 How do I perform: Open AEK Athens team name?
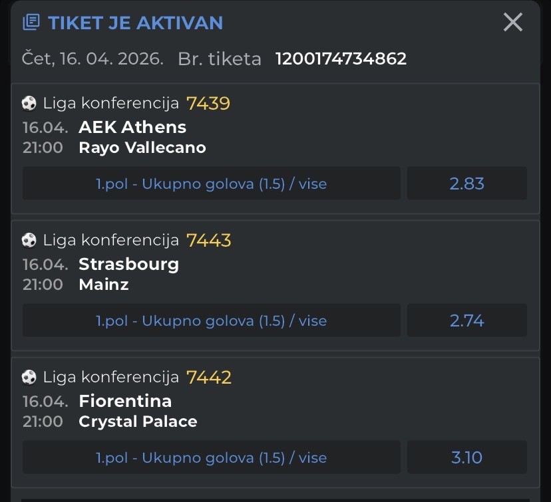coord(132,127)
